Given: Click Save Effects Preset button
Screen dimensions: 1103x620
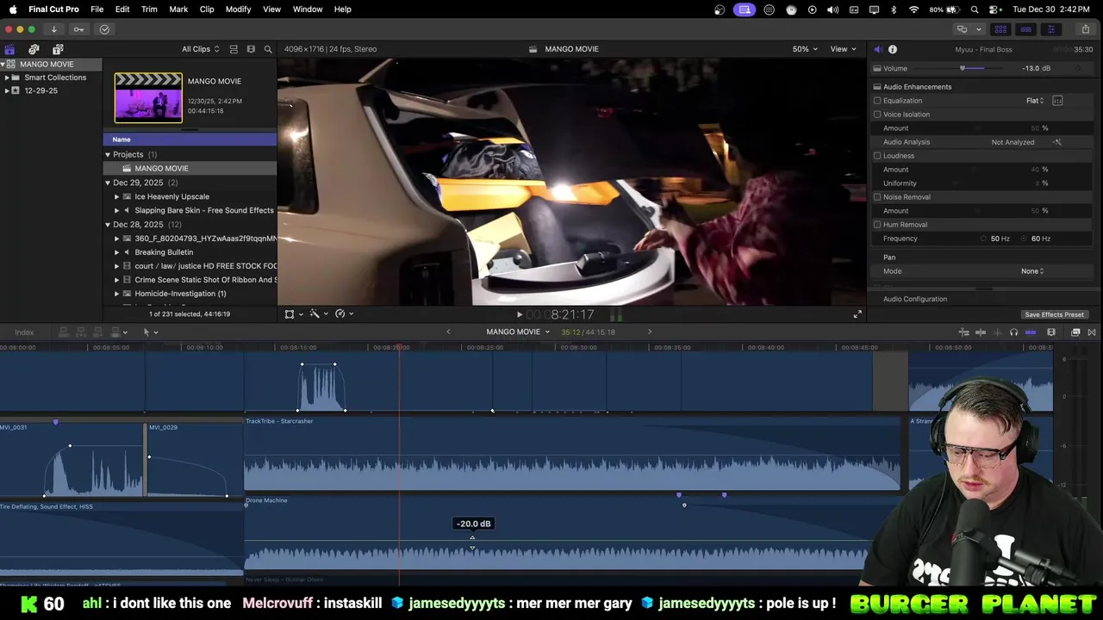Looking at the screenshot, I should tap(1054, 314).
